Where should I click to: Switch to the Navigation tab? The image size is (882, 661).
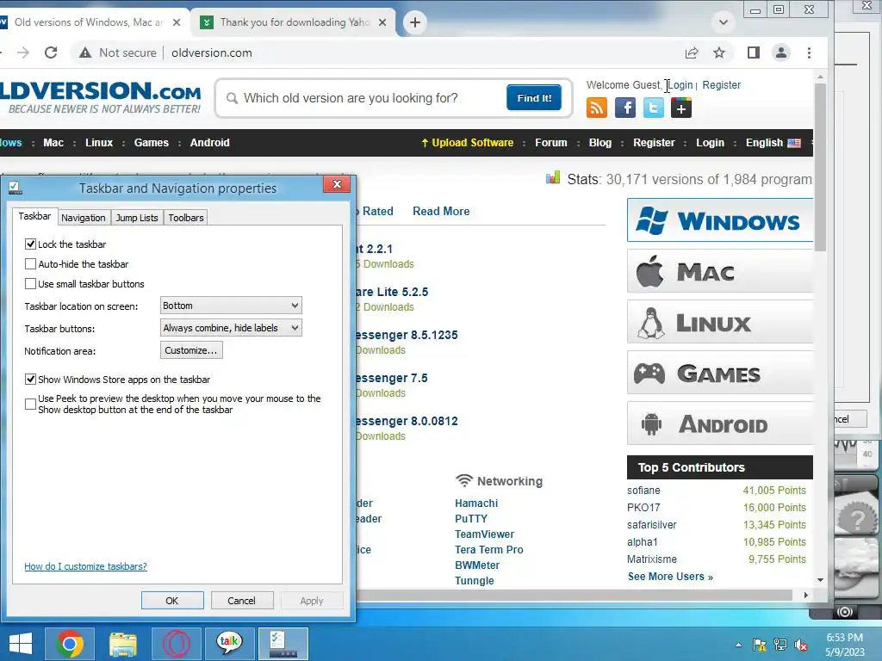[x=84, y=218]
